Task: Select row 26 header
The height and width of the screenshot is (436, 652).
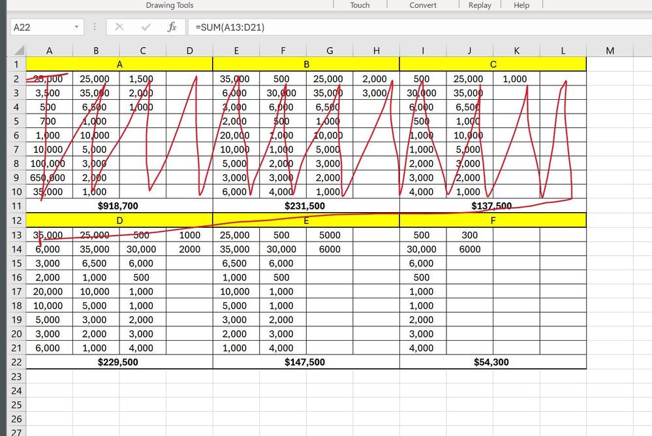Action: tap(16, 418)
